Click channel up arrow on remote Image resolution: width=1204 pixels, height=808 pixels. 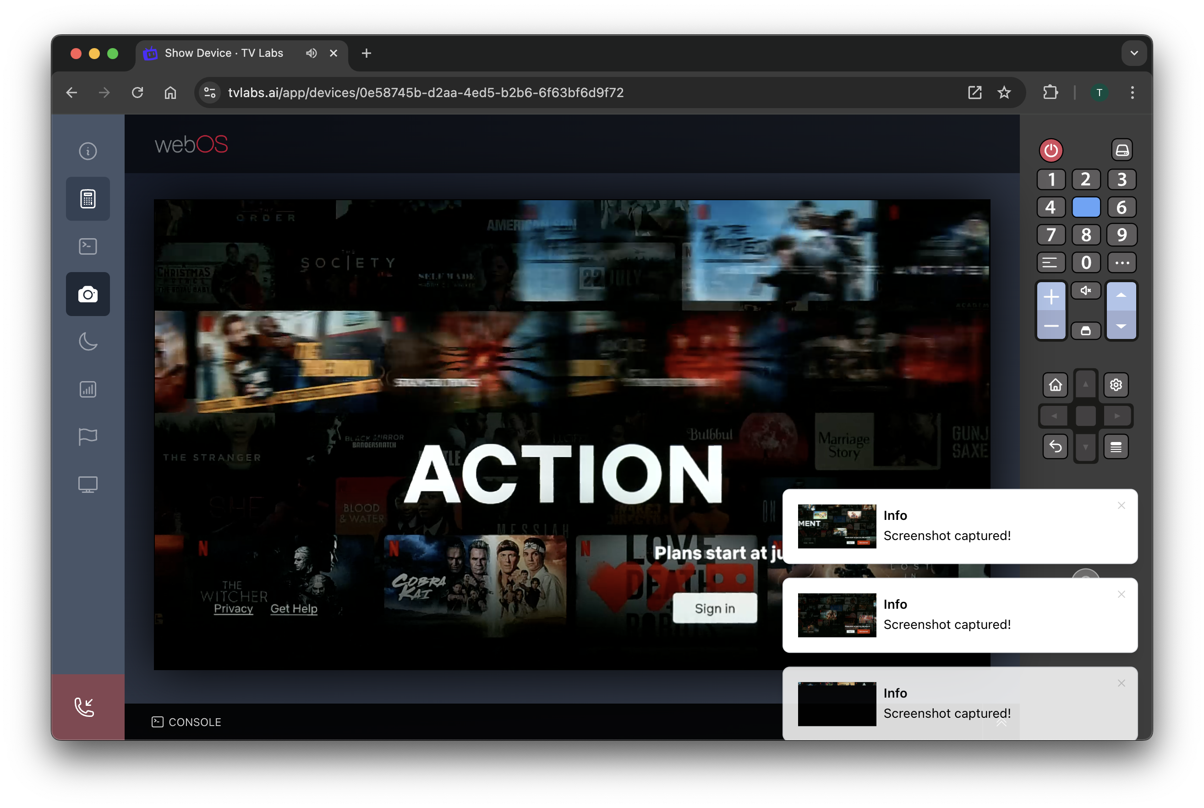point(1121,296)
